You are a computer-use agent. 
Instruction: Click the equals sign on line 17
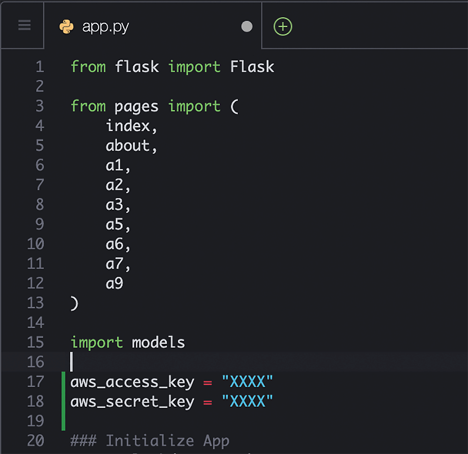[208, 383]
